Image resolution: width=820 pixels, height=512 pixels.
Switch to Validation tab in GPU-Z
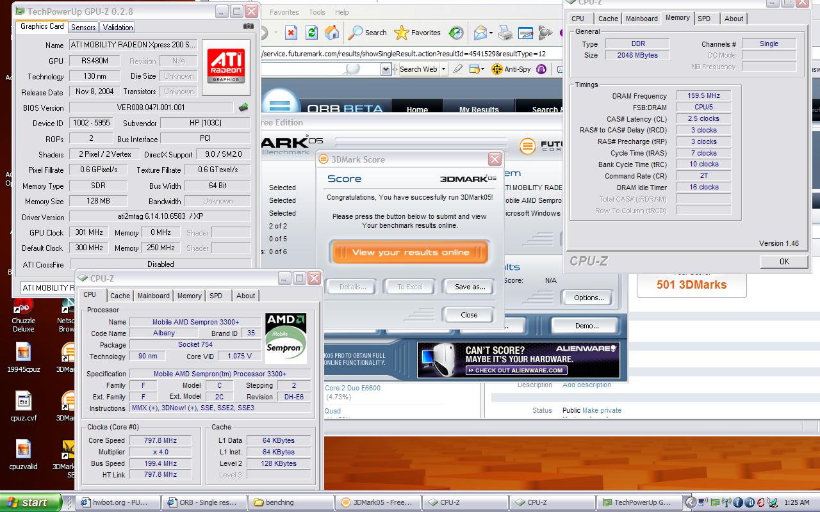point(118,27)
